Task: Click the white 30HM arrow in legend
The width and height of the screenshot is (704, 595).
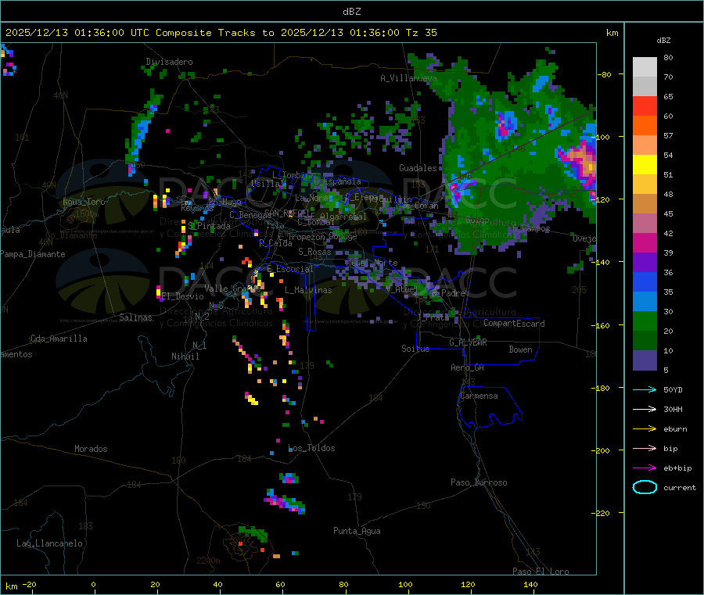Action: (645, 409)
